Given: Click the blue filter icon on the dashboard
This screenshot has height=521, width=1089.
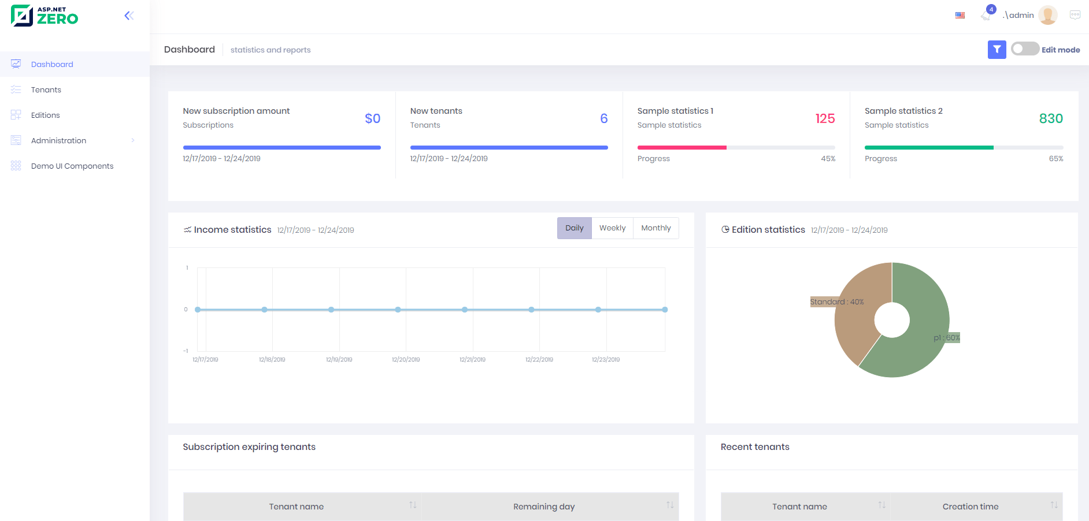Looking at the screenshot, I should click(997, 50).
